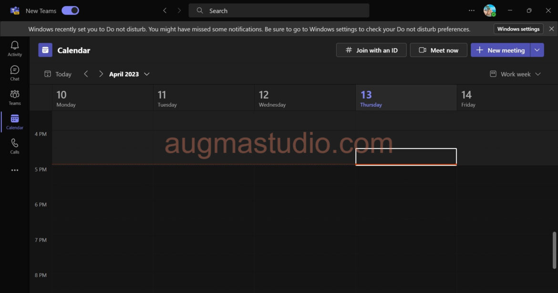This screenshot has height=293, width=558.
Task: Show more apps via sidebar ellipsis
Action: point(14,170)
